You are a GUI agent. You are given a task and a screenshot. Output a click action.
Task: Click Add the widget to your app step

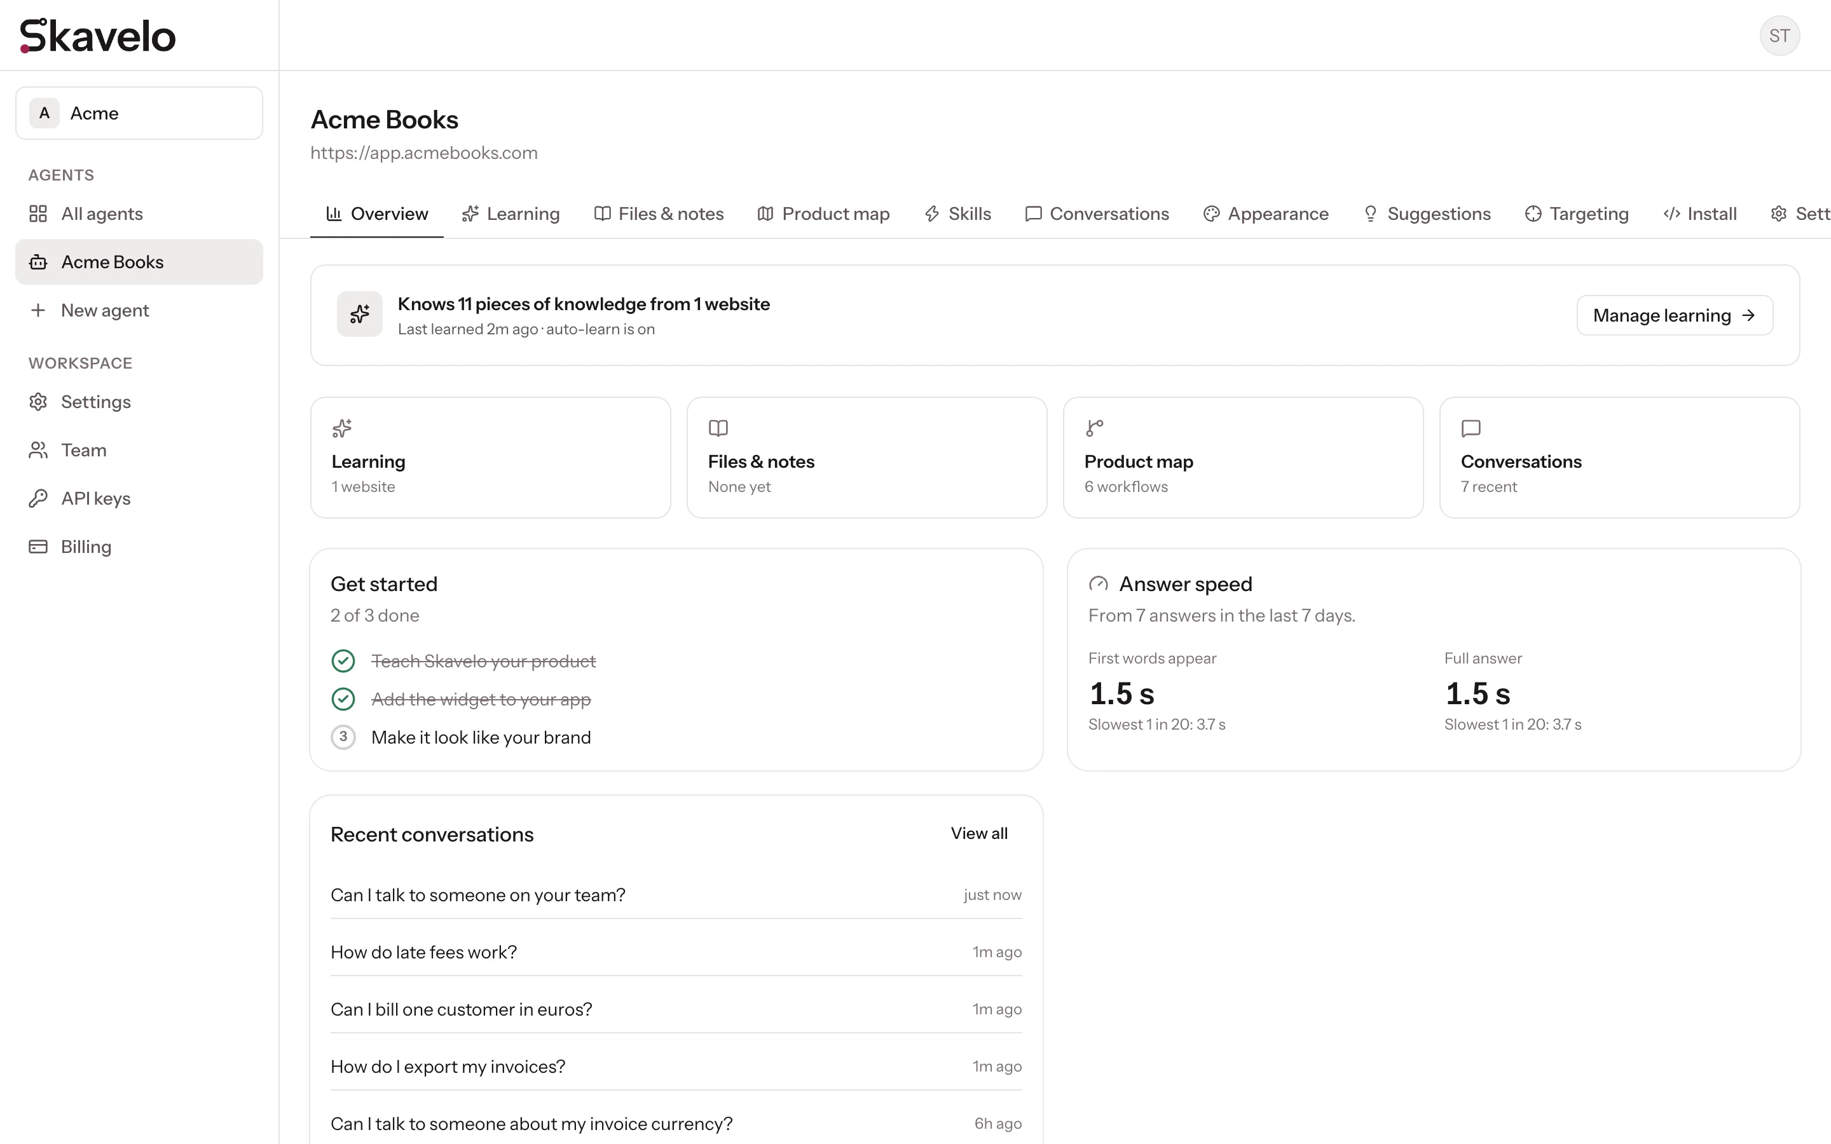click(x=481, y=699)
